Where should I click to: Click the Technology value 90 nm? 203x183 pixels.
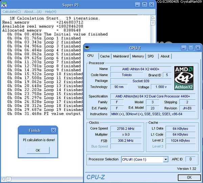(x=119, y=87)
